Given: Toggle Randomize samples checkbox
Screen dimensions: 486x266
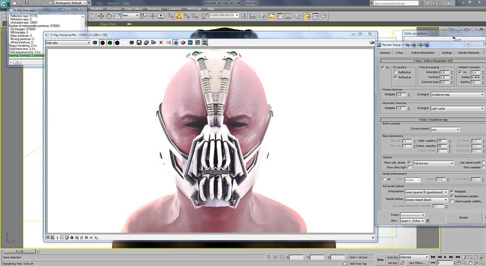Looking at the screenshot, I should pos(452,196).
